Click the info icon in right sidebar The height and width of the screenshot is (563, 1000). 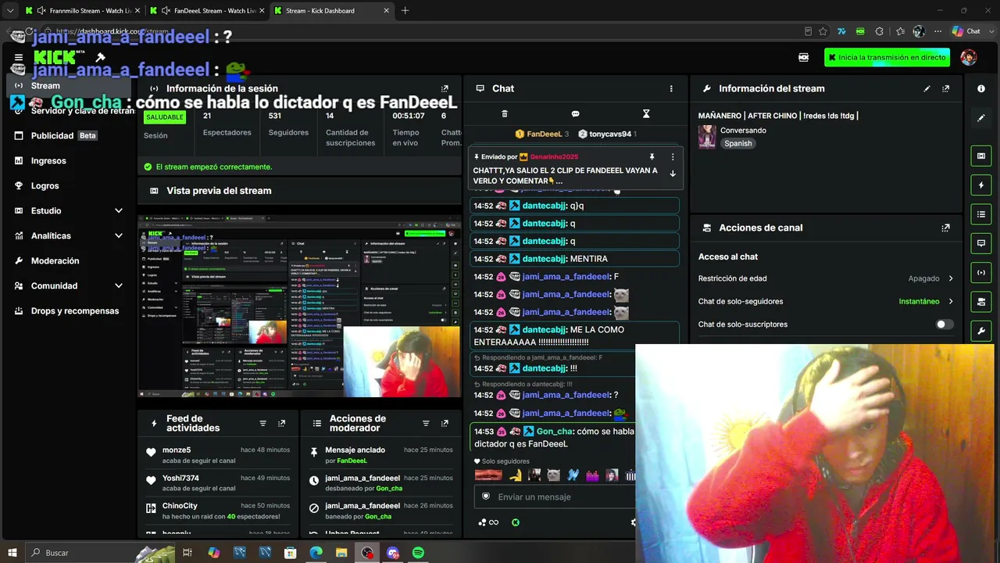[x=981, y=89]
